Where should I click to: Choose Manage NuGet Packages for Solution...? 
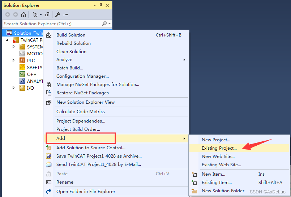tap(116, 85)
